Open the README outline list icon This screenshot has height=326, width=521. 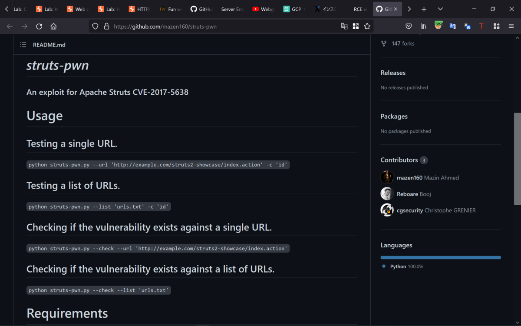pyautogui.click(x=23, y=45)
